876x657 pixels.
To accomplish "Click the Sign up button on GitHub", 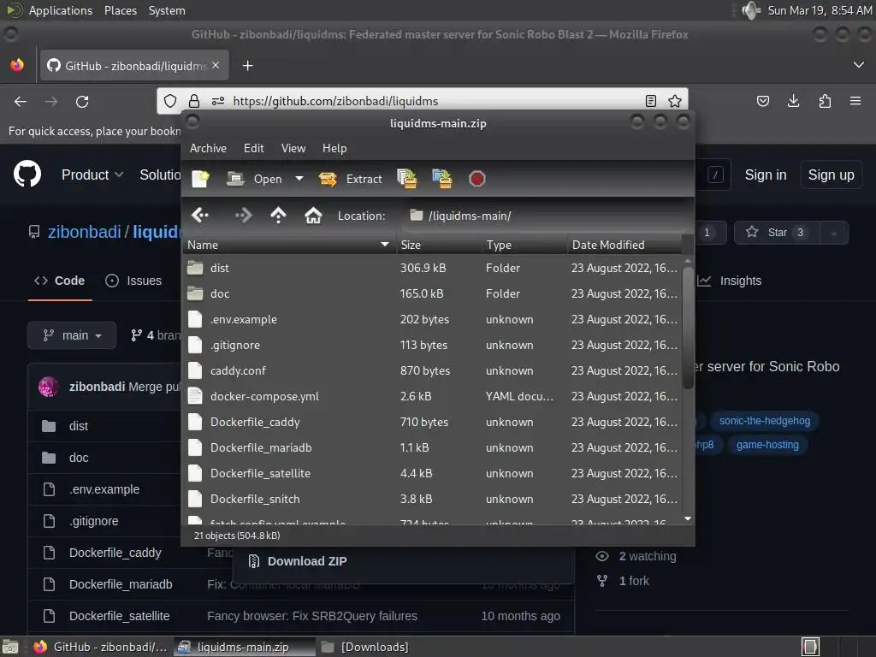I will (x=831, y=175).
